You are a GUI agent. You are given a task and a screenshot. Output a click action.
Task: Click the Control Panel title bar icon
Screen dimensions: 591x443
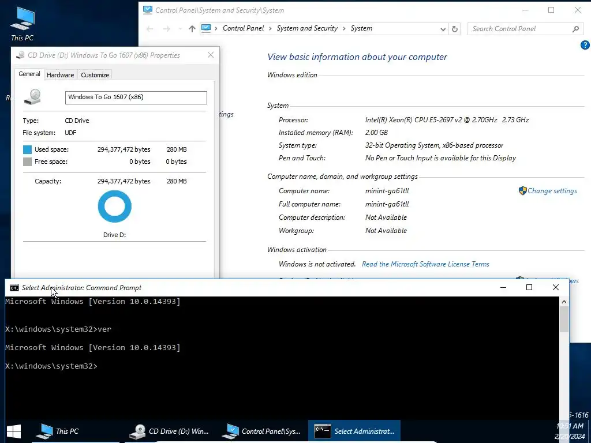(x=147, y=10)
